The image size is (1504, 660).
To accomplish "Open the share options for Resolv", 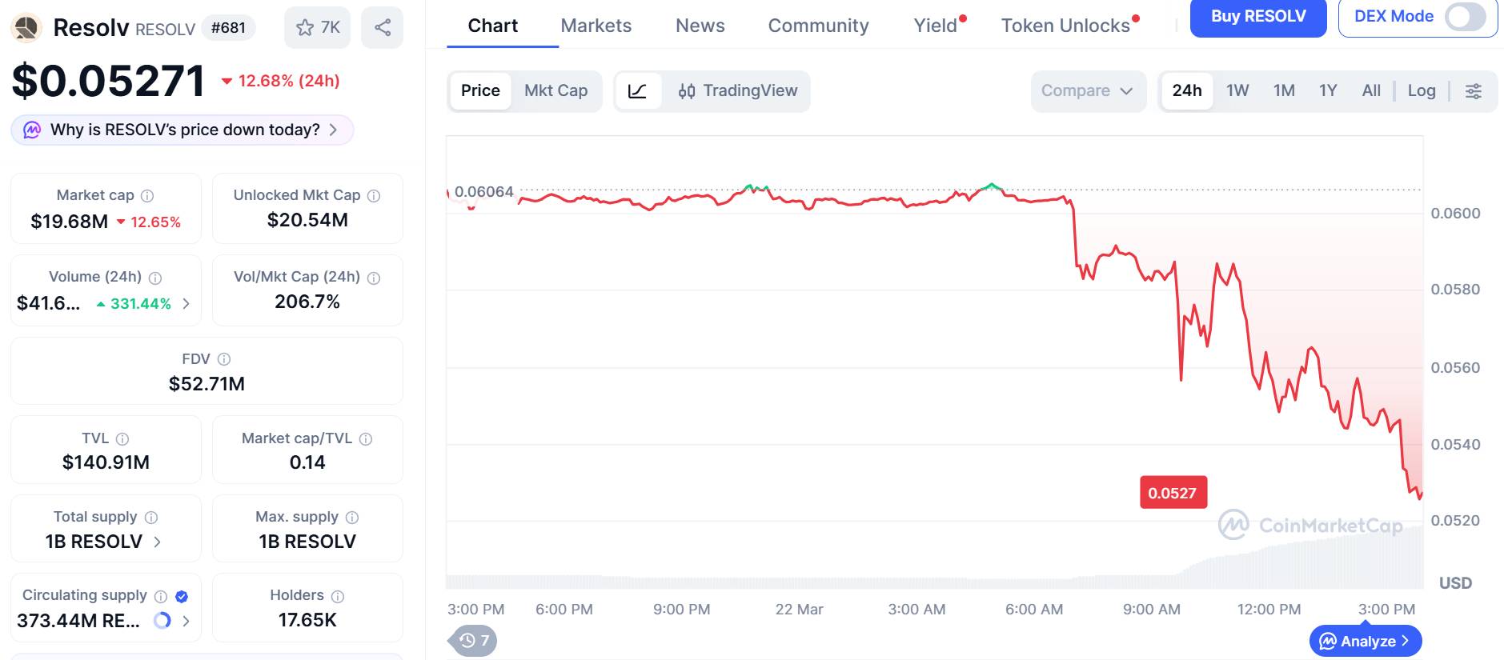I will pos(382,26).
